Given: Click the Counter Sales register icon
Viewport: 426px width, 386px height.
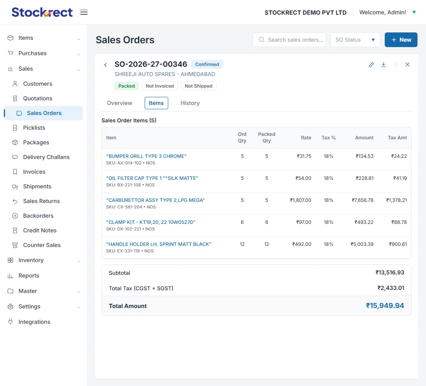Looking at the screenshot, I should pos(15,245).
